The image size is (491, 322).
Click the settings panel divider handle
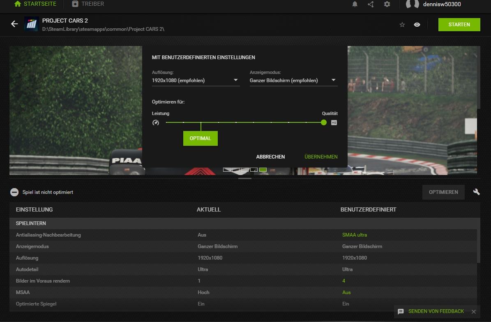[245, 178]
